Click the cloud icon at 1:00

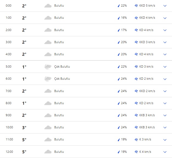pos(48,18)
